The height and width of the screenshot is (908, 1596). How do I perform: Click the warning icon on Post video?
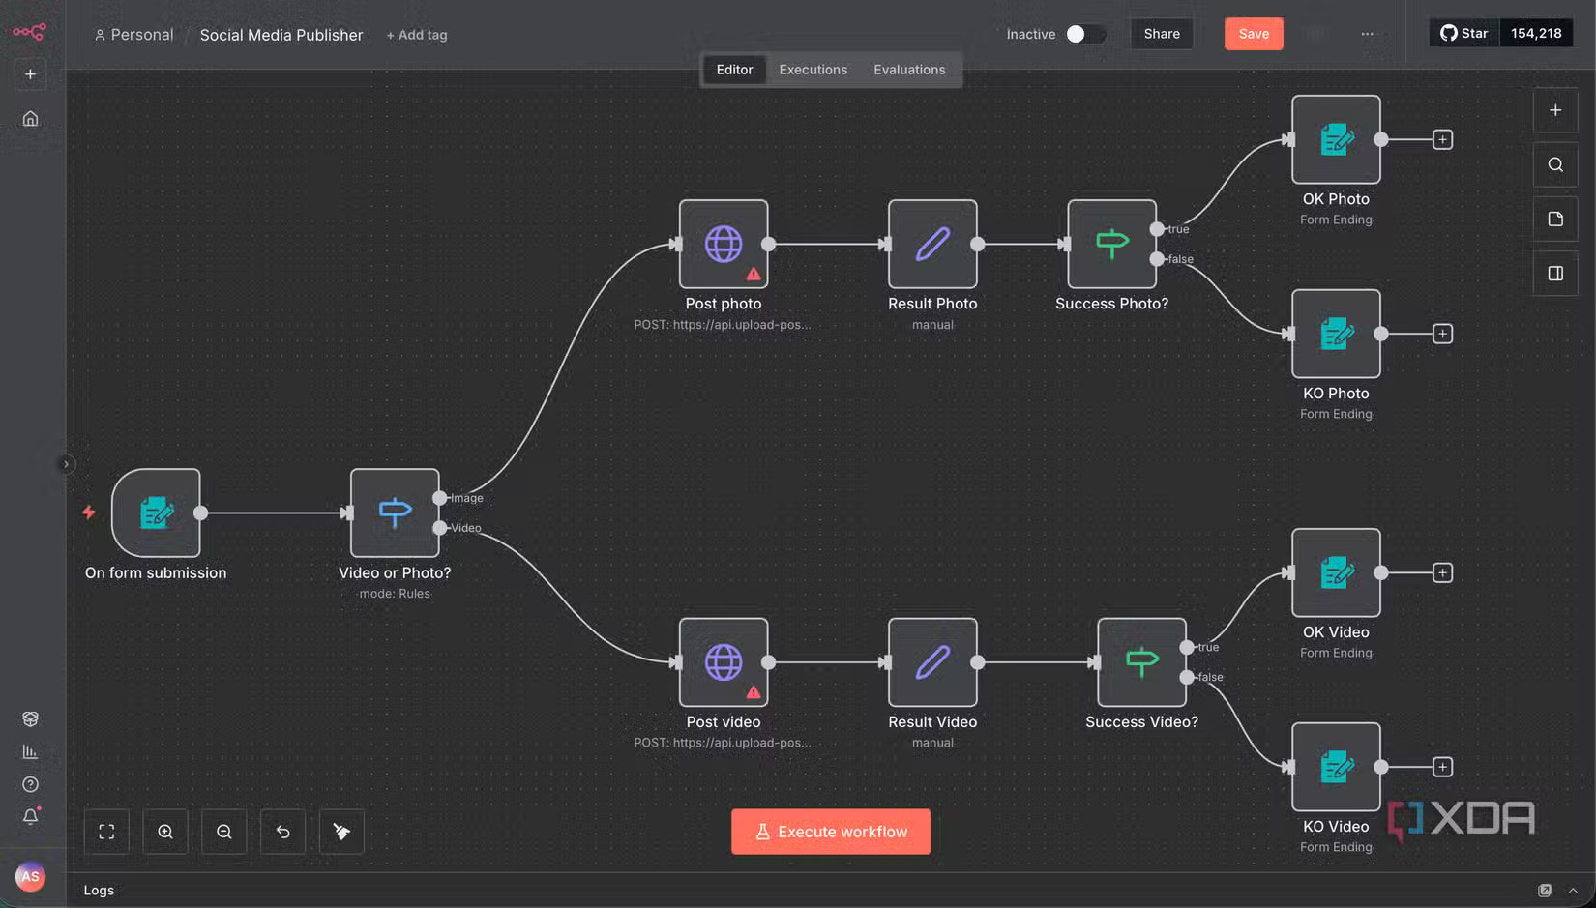click(x=754, y=692)
